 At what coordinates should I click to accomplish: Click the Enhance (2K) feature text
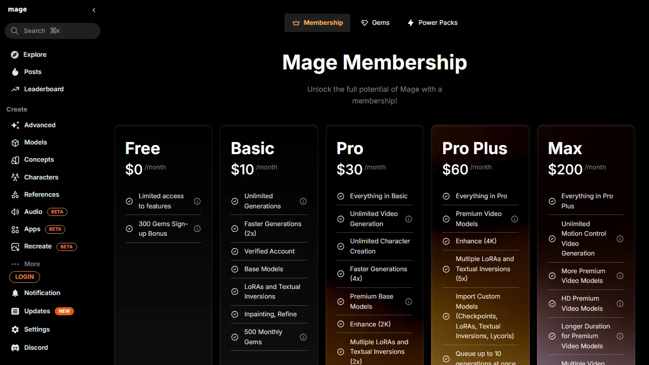370,324
